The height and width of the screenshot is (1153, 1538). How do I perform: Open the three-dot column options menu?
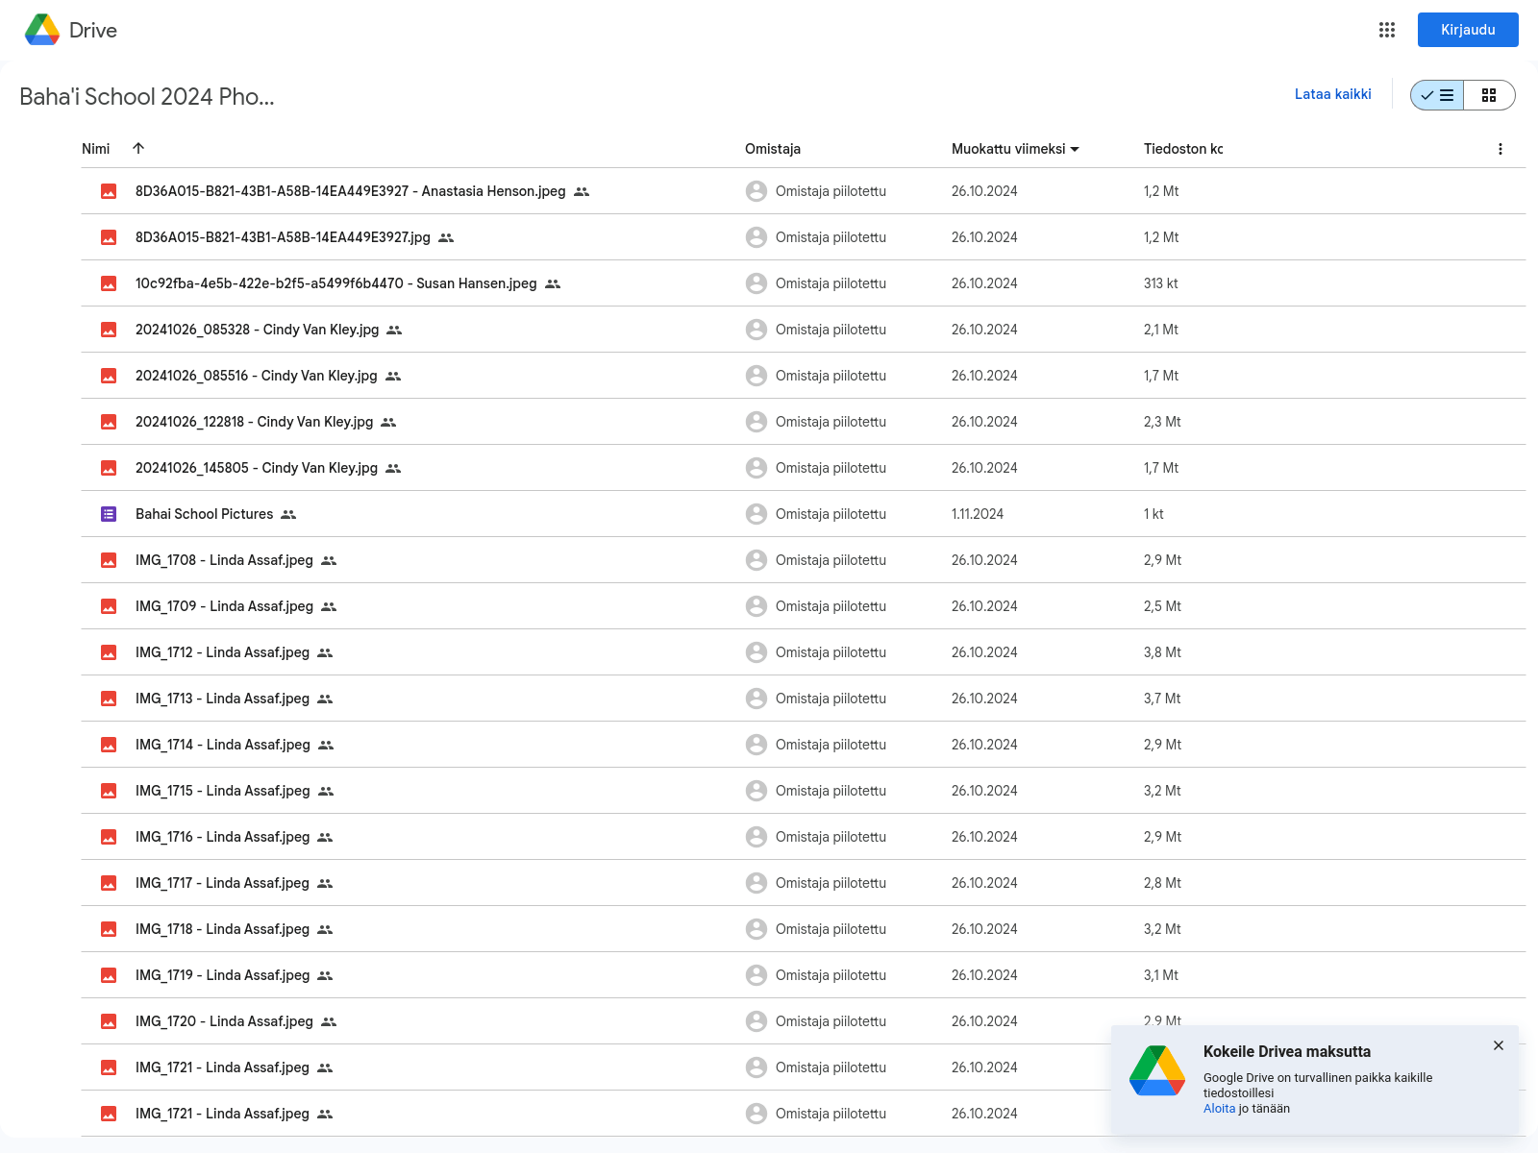[1500, 149]
